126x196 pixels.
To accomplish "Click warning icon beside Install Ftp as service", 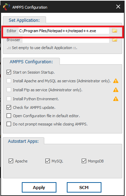I will 116,90.
